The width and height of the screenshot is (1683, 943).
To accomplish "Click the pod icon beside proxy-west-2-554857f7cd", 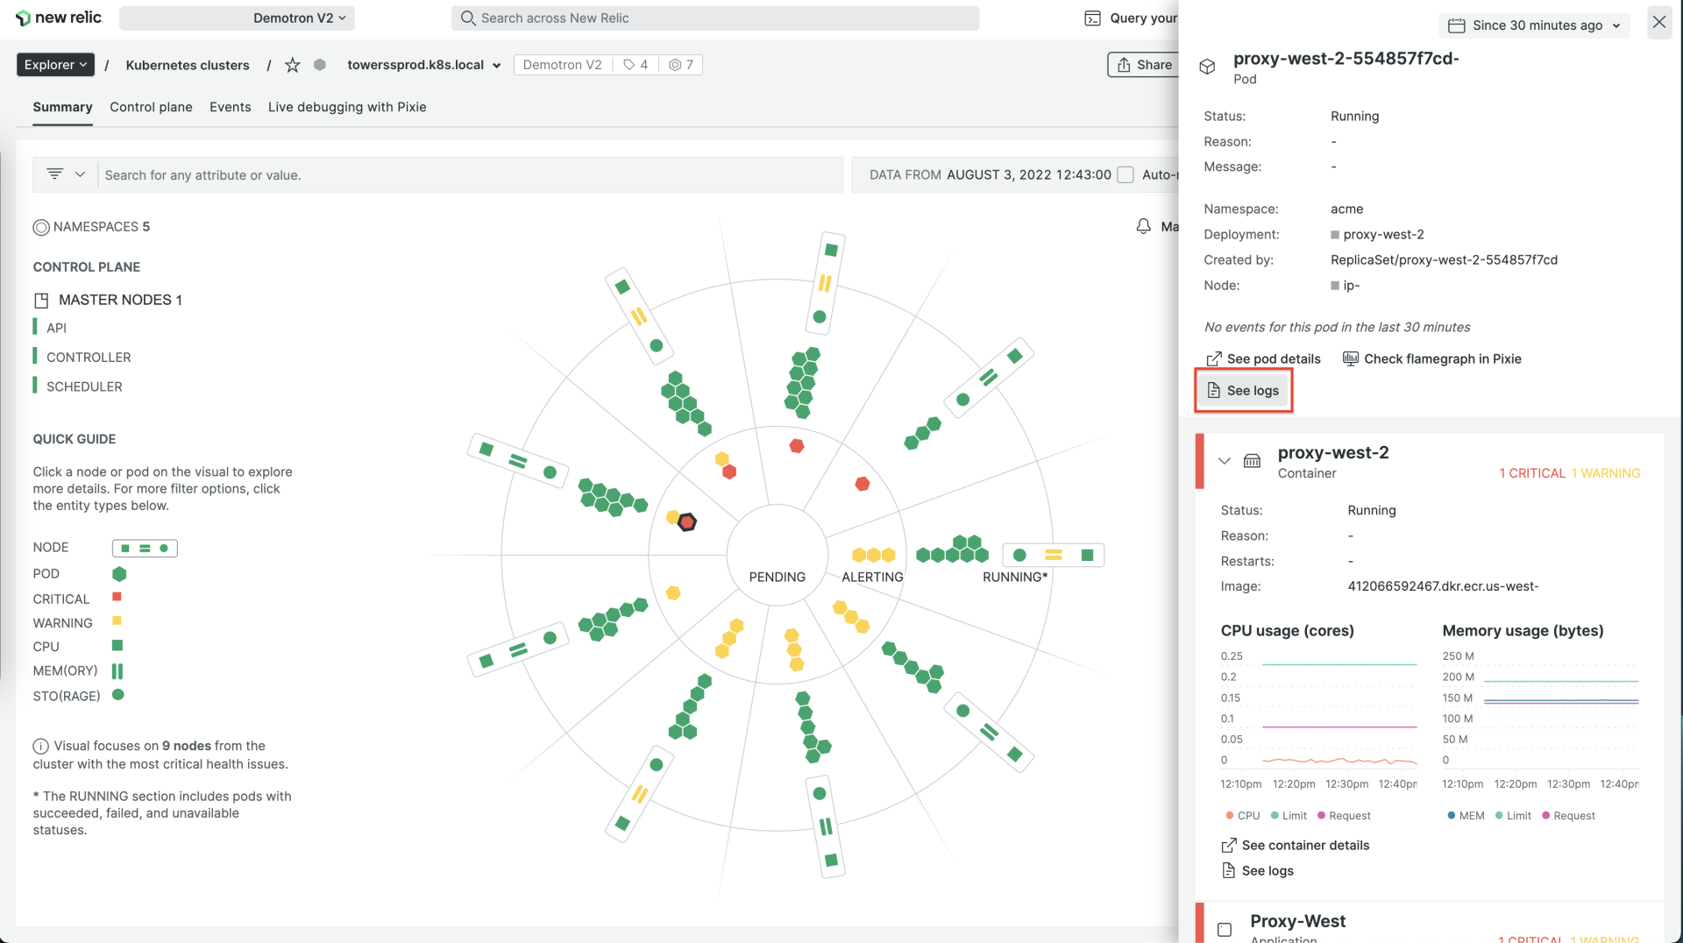I will [x=1208, y=66].
